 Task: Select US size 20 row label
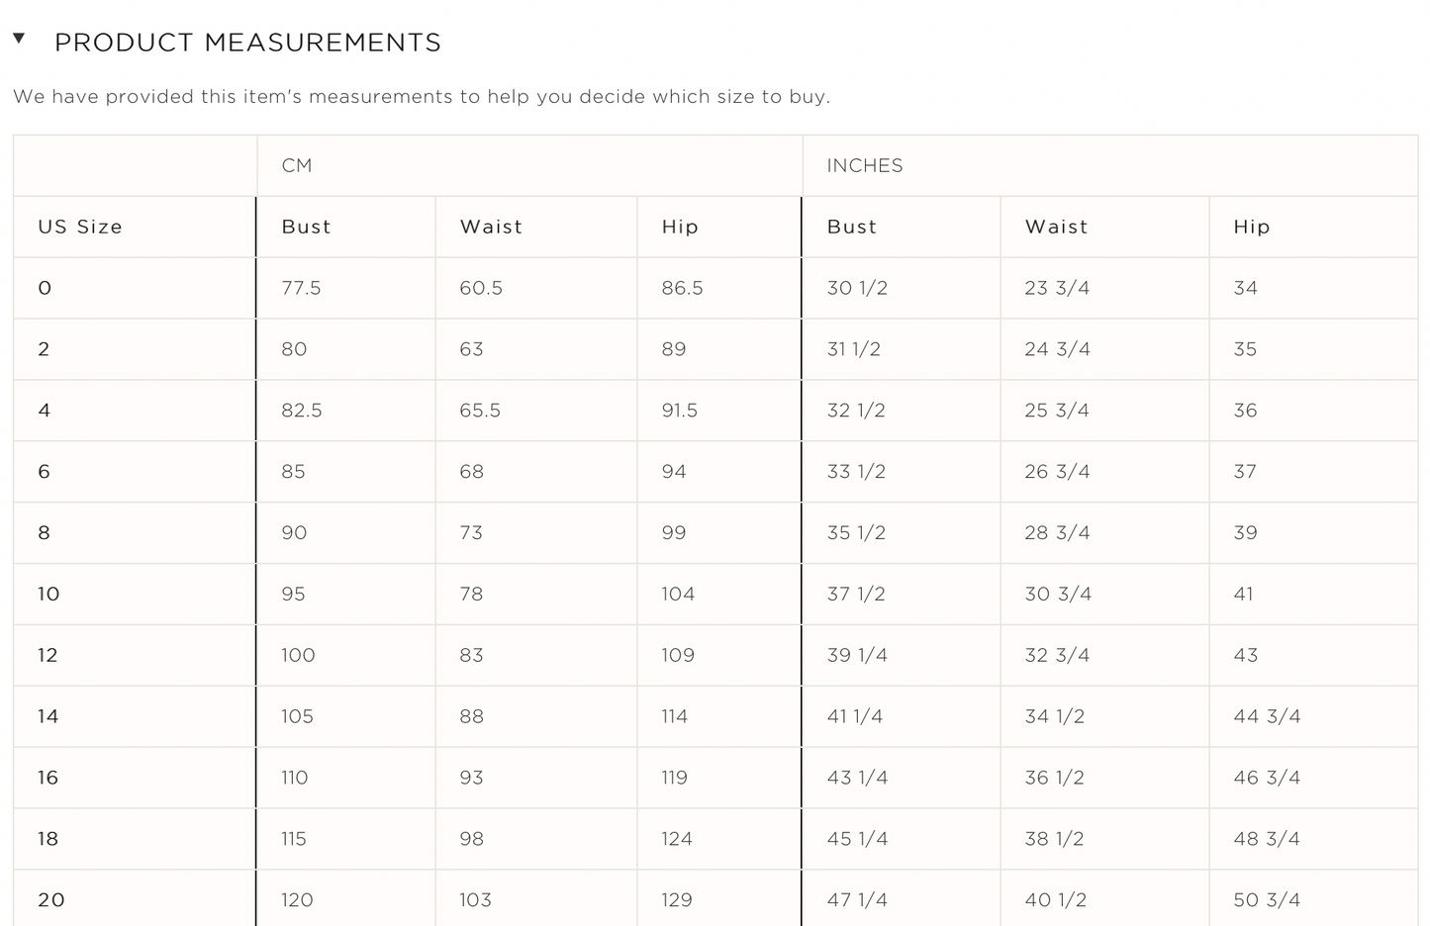coord(51,900)
